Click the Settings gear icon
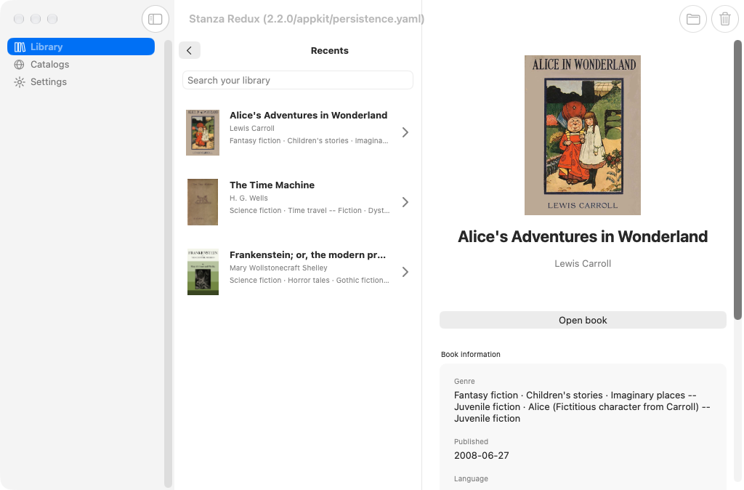744x490 pixels. point(20,81)
